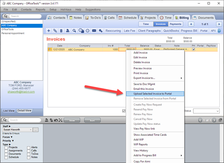Click the pop-out icon at bottom right
224x163 pixels.
click(x=220, y=120)
